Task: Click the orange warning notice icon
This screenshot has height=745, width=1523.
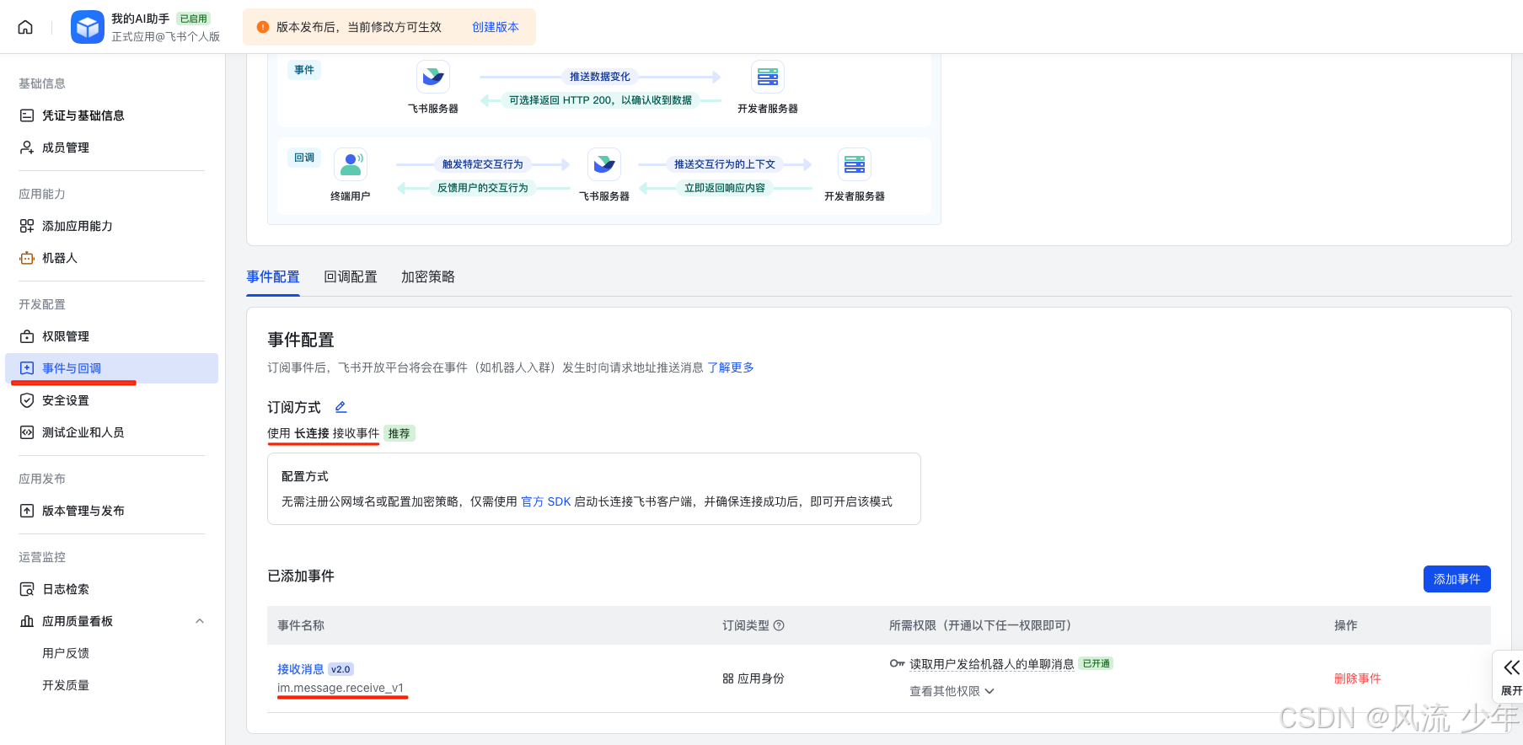Action: [x=262, y=27]
